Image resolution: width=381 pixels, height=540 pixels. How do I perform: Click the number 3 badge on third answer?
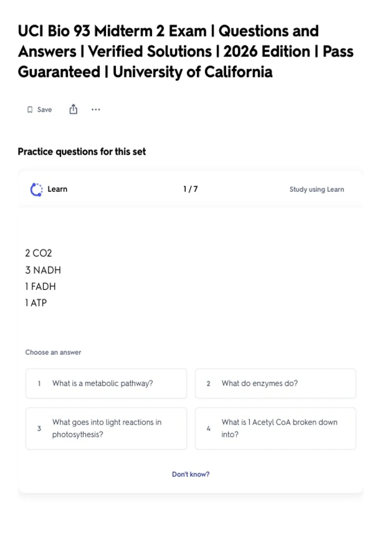point(39,429)
